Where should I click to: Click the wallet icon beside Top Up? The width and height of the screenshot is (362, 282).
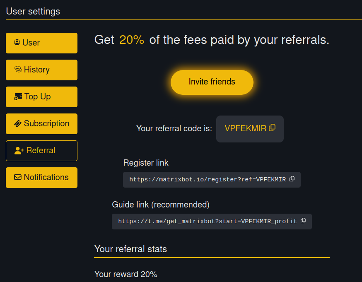18,96
